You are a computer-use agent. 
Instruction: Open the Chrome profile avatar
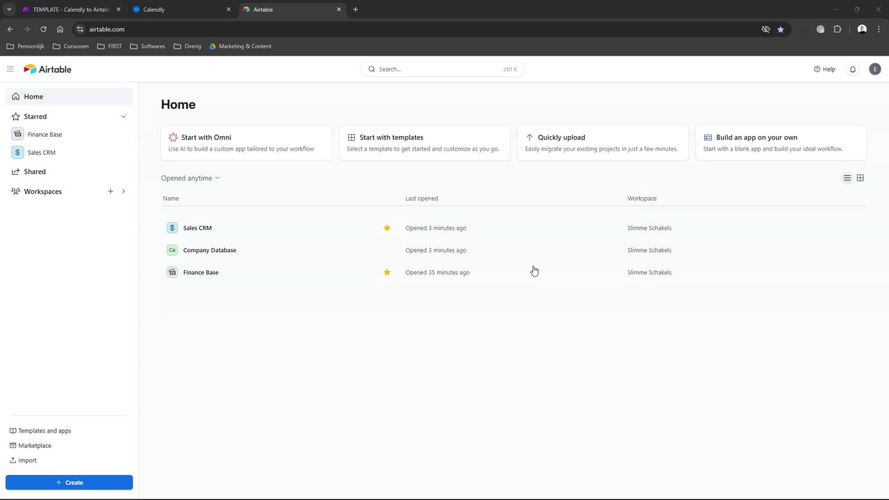click(862, 29)
